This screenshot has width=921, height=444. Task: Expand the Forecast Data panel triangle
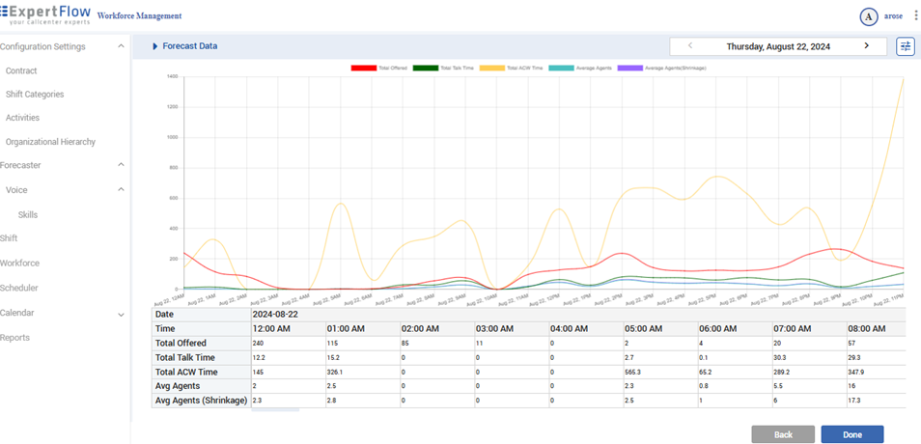point(154,46)
